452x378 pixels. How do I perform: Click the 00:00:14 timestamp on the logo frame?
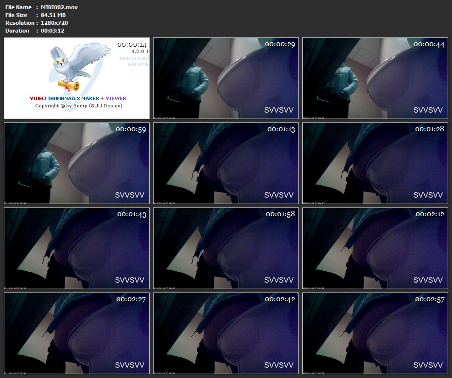point(132,44)
